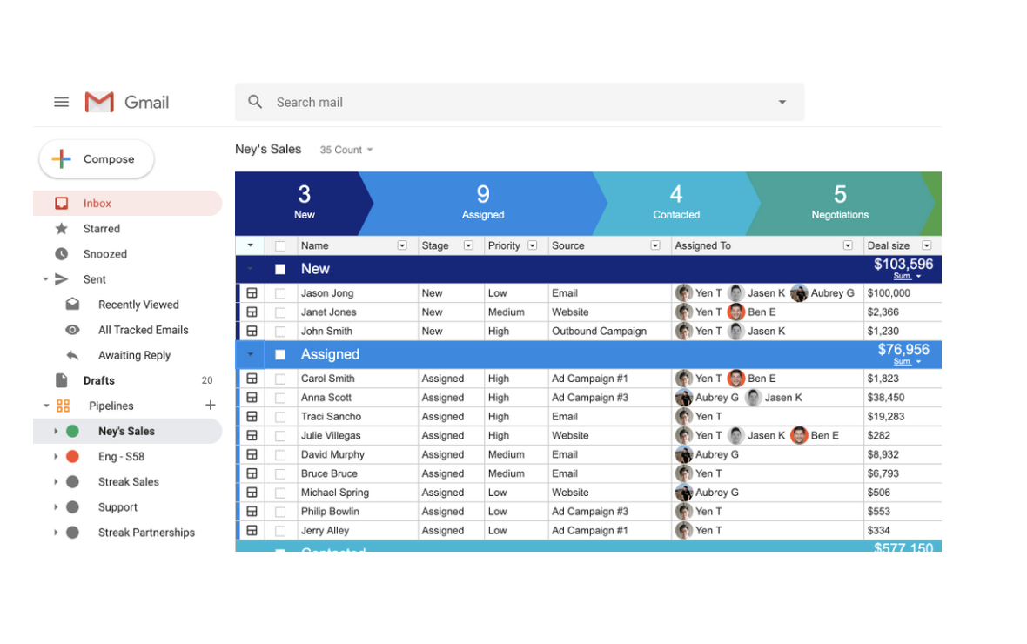Add a new pipeline with plus icon

tap(210, 406)
